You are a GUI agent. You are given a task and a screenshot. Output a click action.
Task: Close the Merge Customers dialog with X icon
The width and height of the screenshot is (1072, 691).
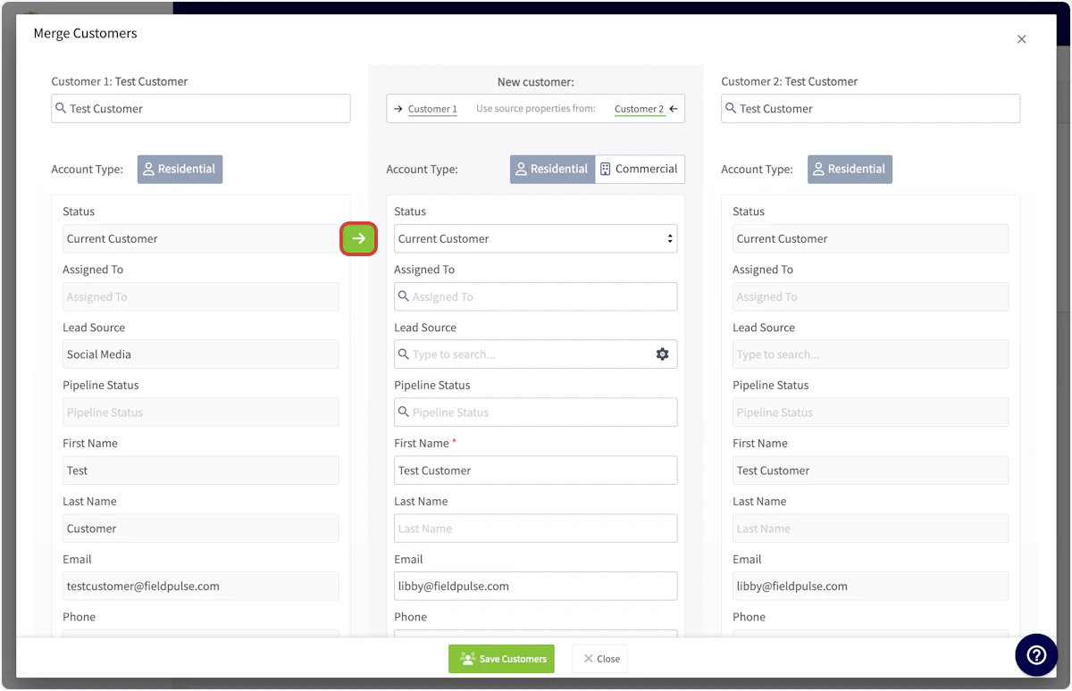[x=1022, y=39]
